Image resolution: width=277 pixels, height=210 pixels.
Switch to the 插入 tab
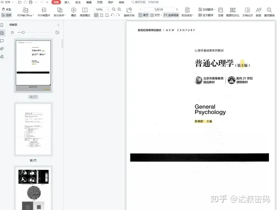coord(67,2)
